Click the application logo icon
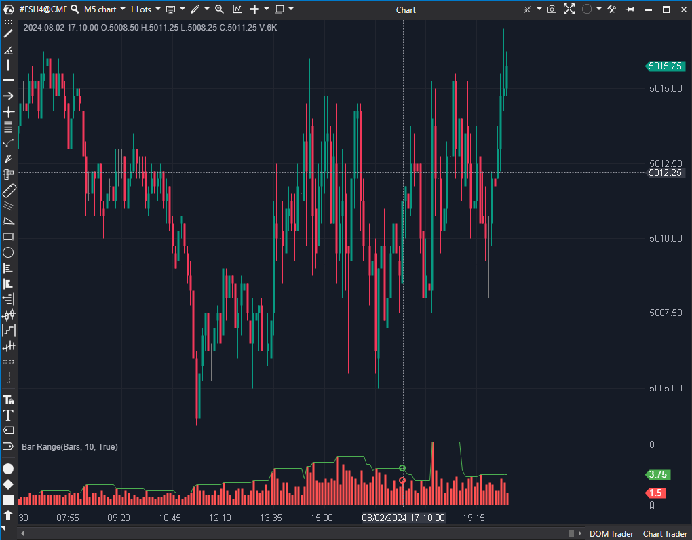The image size is (692, 540). coord(8,9)
